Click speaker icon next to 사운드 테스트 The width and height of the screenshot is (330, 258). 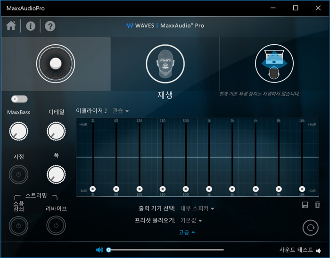click(319, 250)
